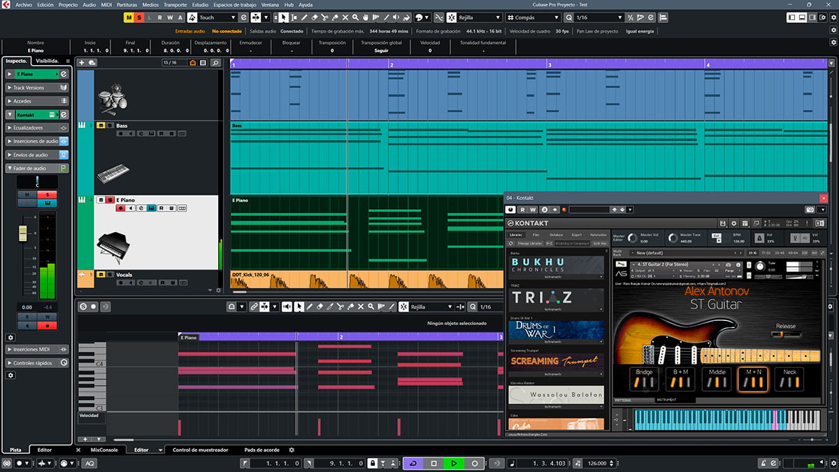Toggle Snap on/off in top toolbar

[452, 17]
